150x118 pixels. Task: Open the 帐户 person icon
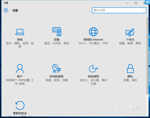point(20,68)
